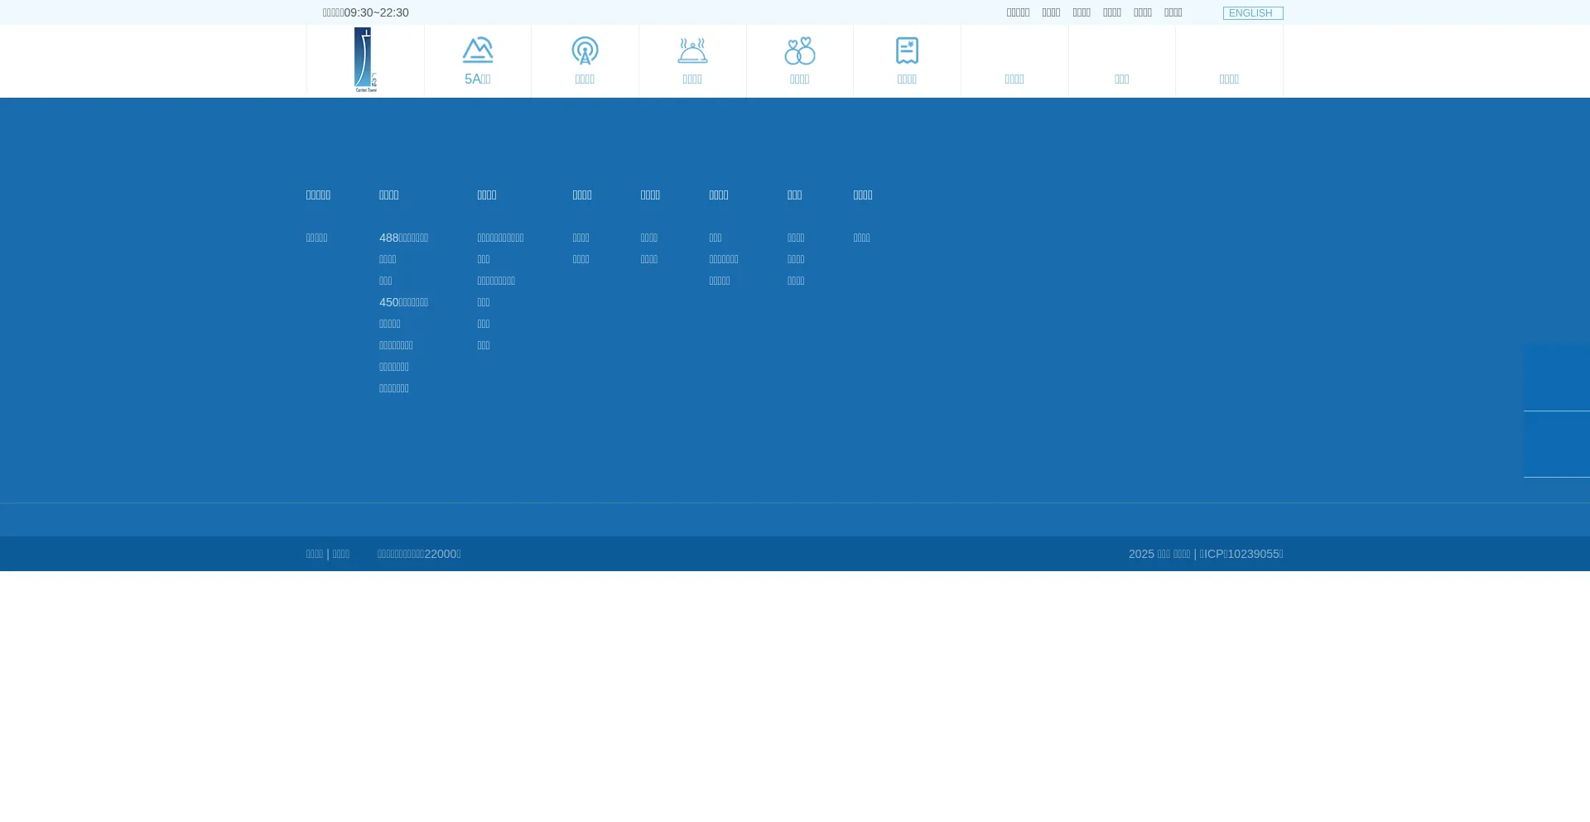Select the broadcast antenna tower icon
The image size is (1590, 822).
585,50
